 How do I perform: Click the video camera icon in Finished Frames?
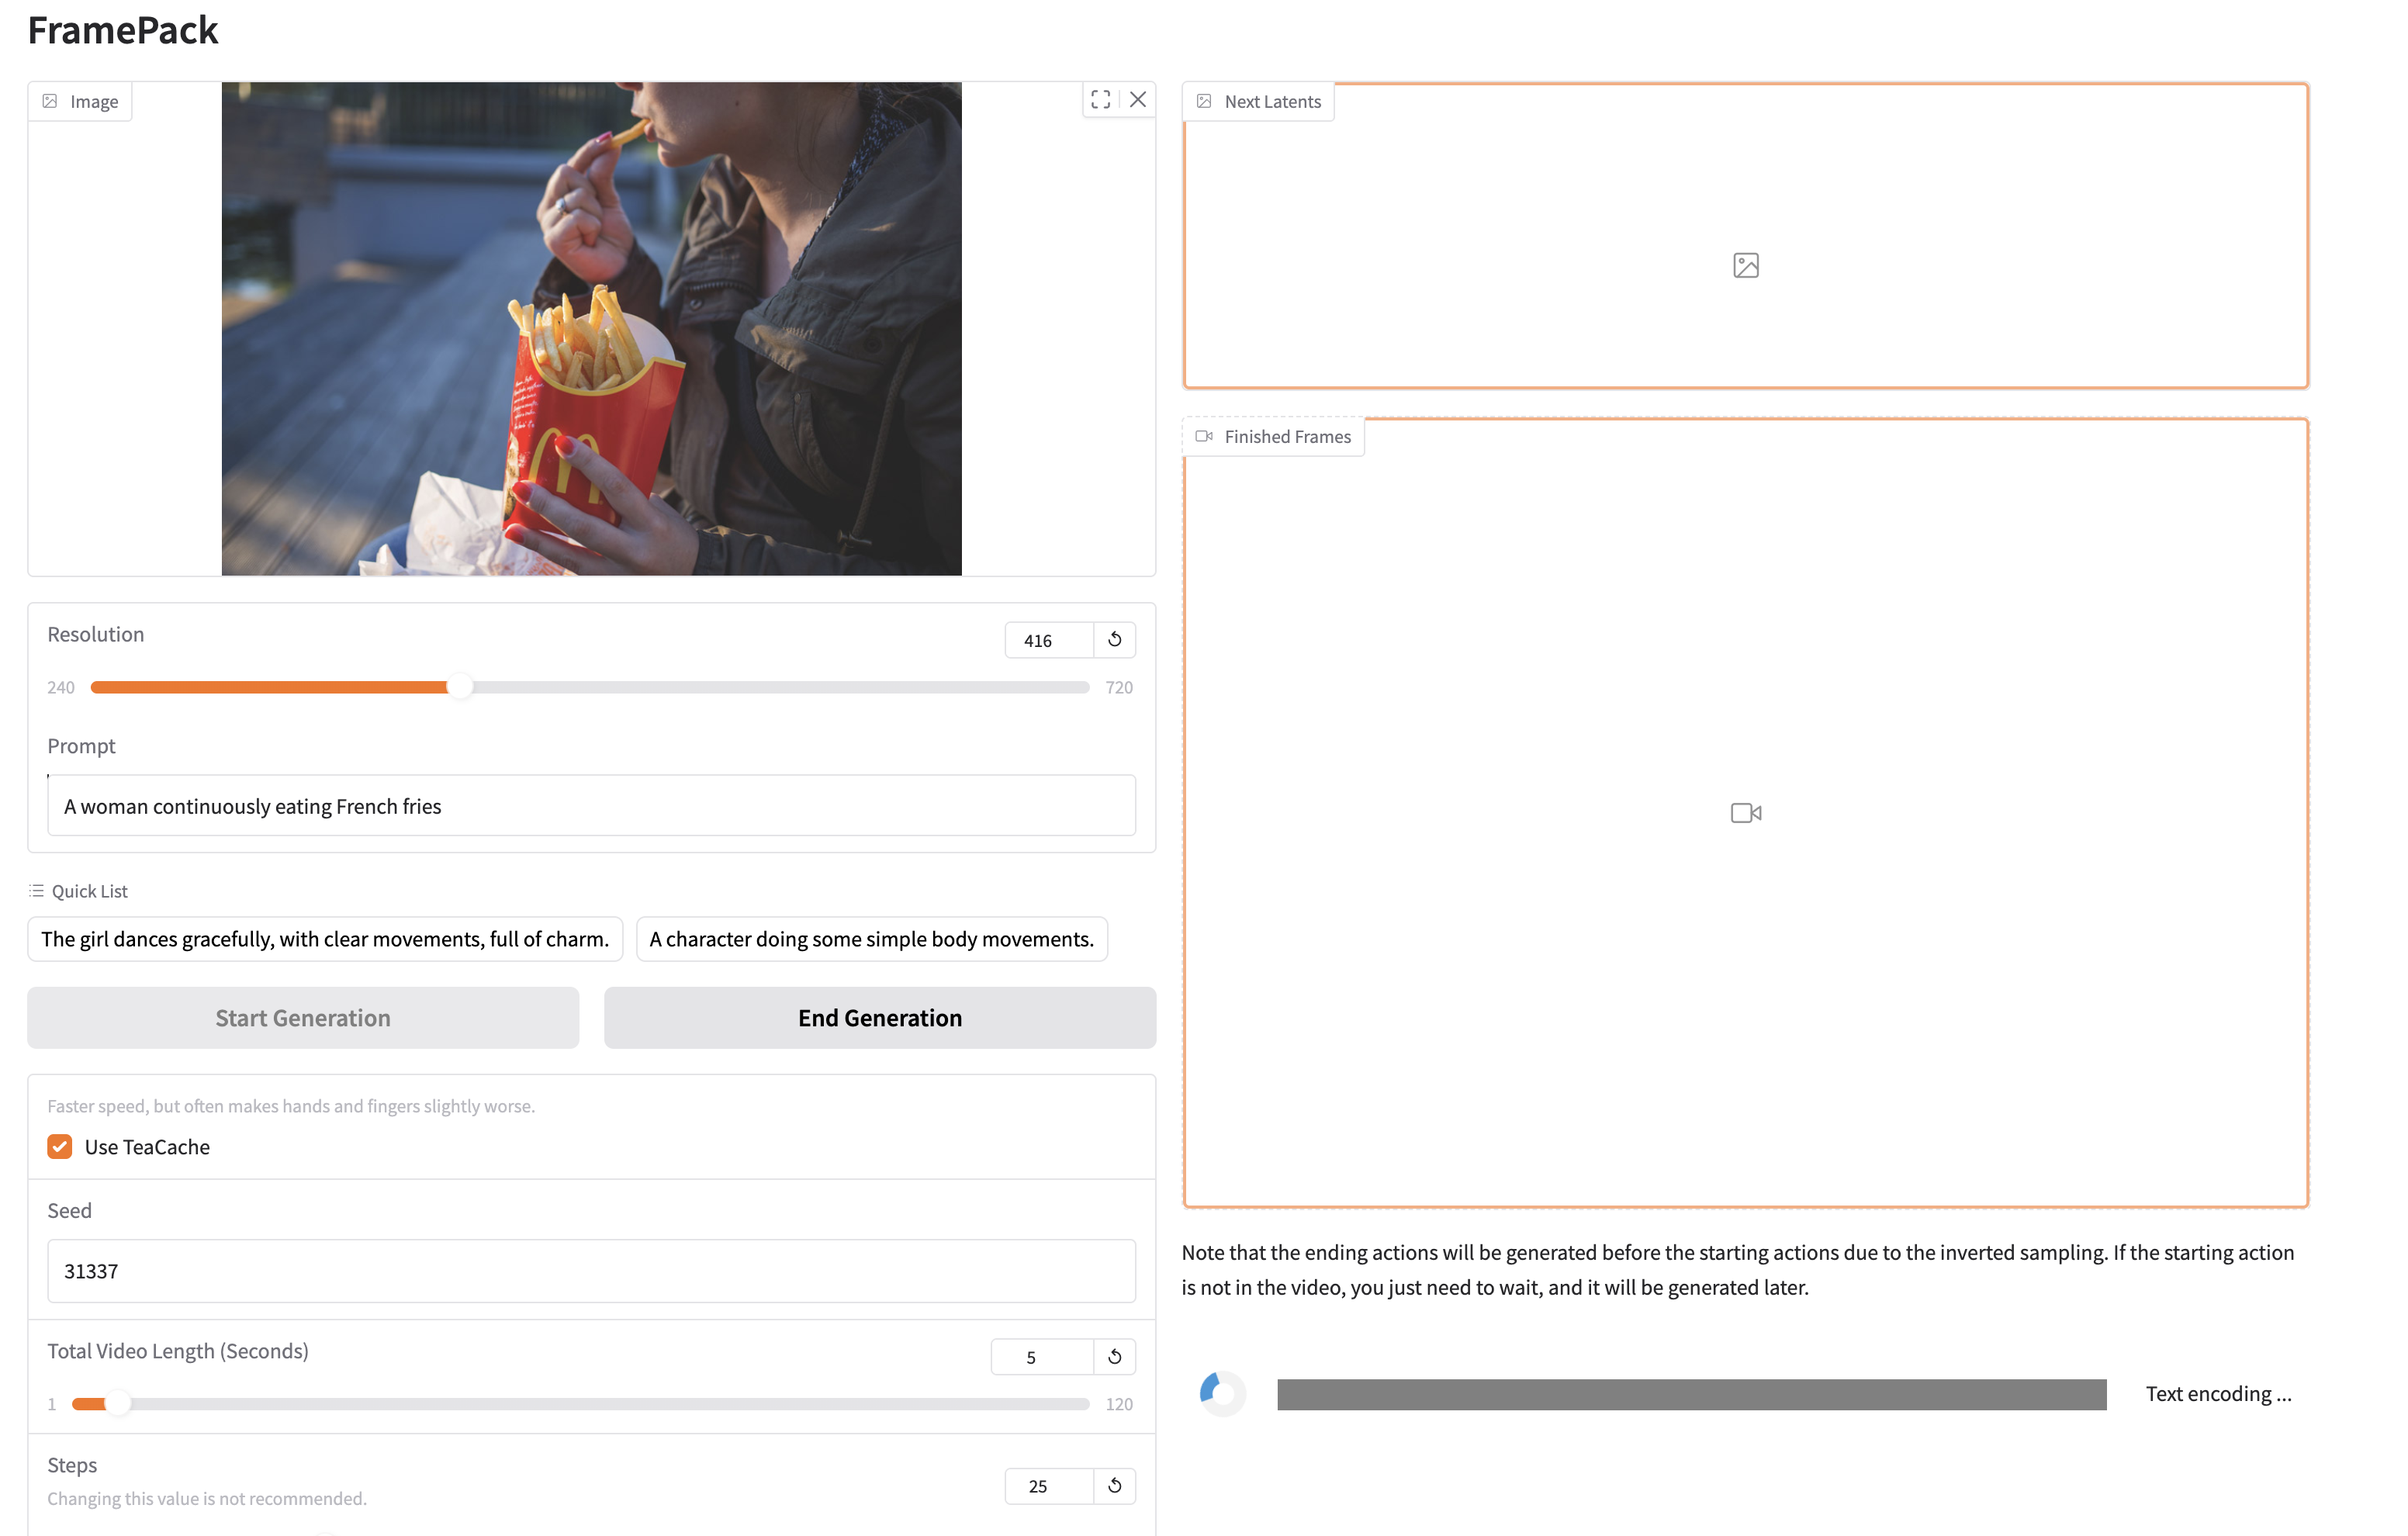[x=1745, y=812]
